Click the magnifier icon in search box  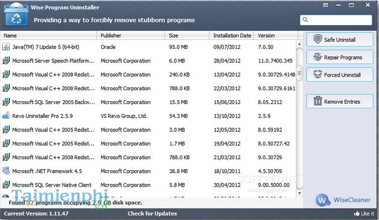[x=305, y=20]
